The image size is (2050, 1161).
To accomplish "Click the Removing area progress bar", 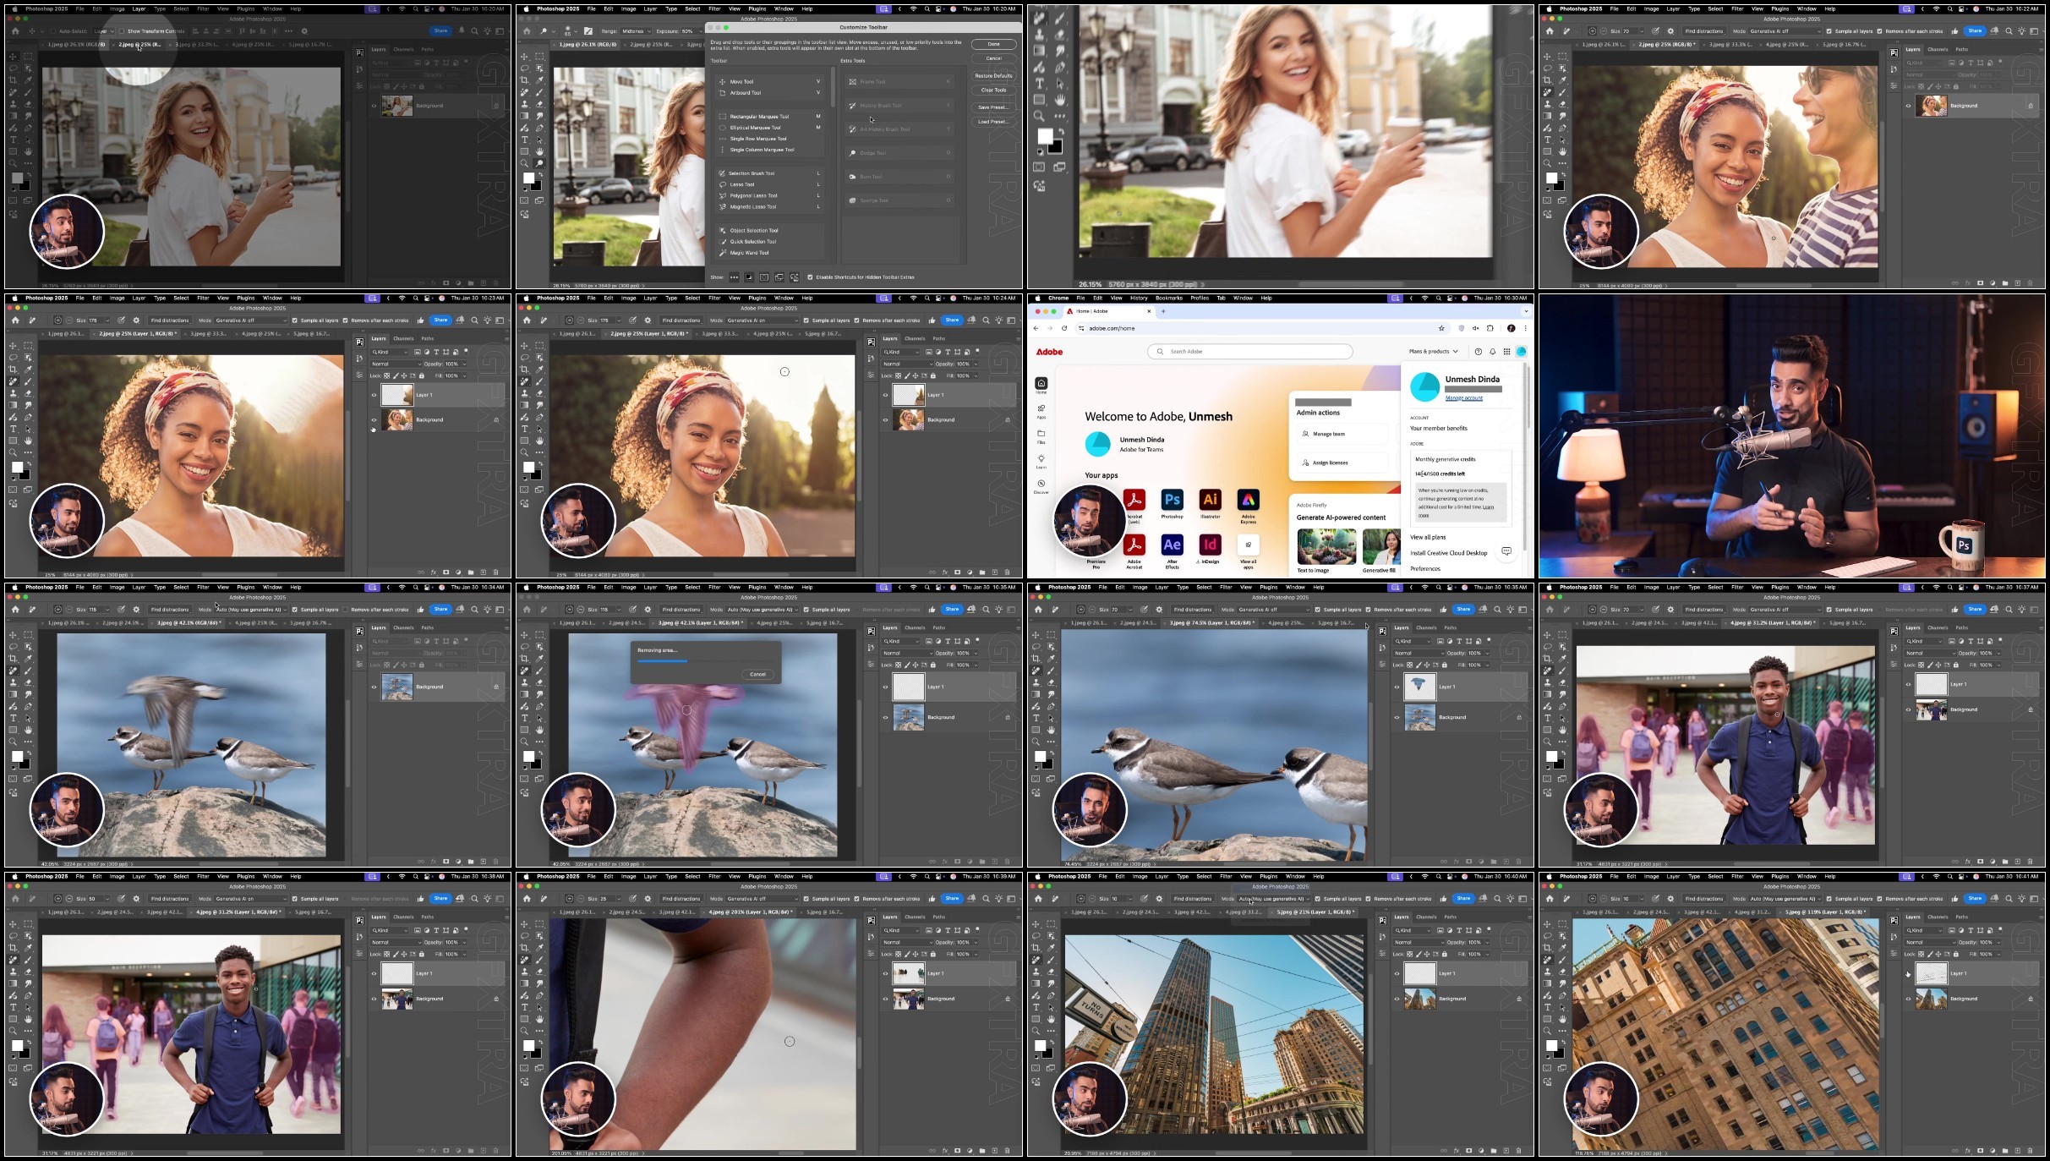I will [706, 661].
